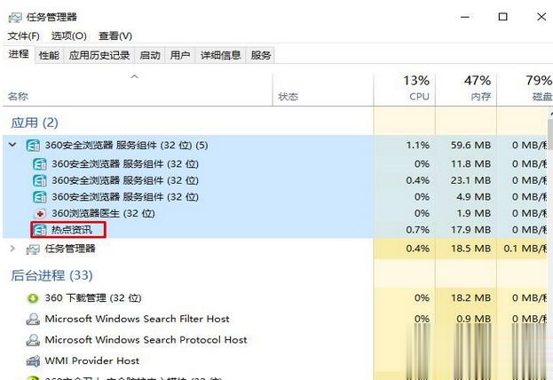
Task: Open the 选项(O) menu
Action: pos(68,36)
